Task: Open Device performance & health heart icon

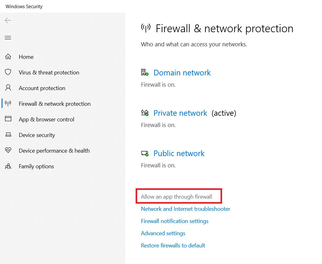Action: coord(8,150)
